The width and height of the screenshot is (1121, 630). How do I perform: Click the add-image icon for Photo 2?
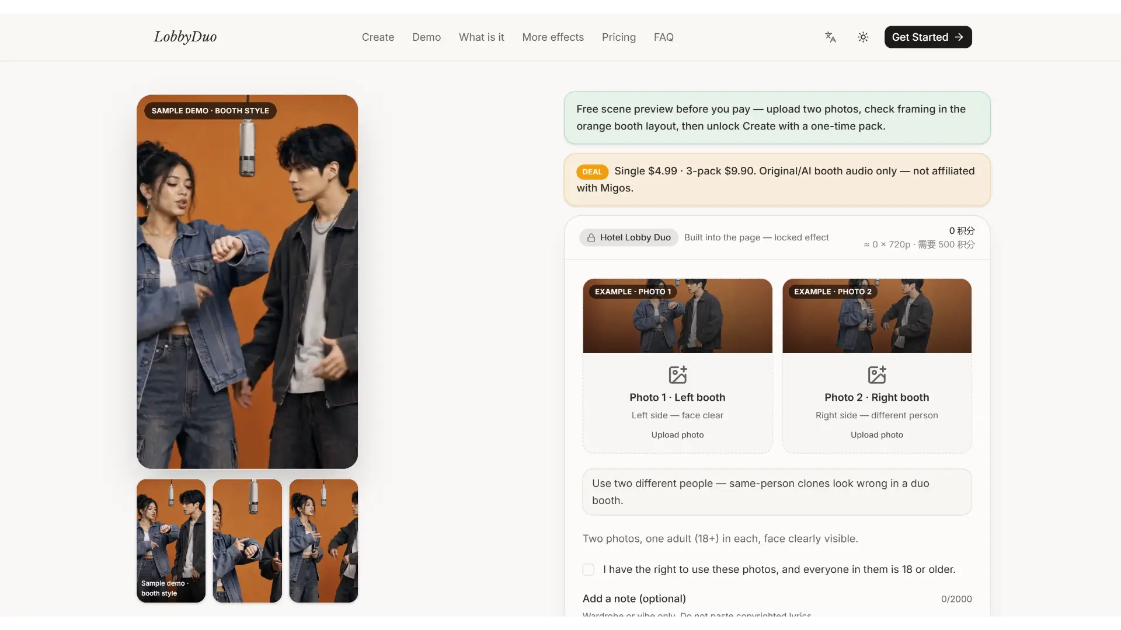coord(877,374)
